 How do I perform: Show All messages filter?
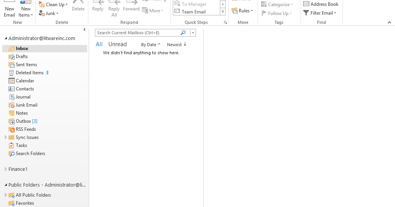click(99, 44)
